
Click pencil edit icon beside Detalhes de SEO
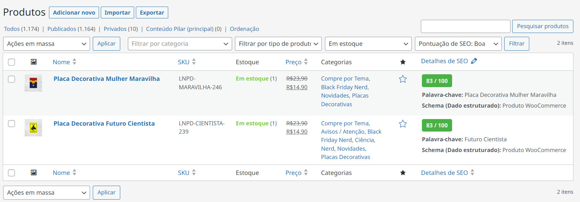[x=474, y=61]
